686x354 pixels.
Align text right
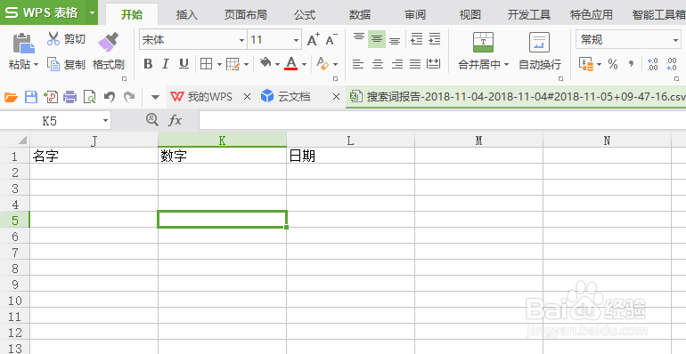pos(396,65)
